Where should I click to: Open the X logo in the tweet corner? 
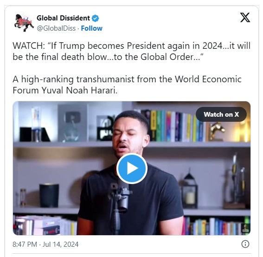[245, 18]
